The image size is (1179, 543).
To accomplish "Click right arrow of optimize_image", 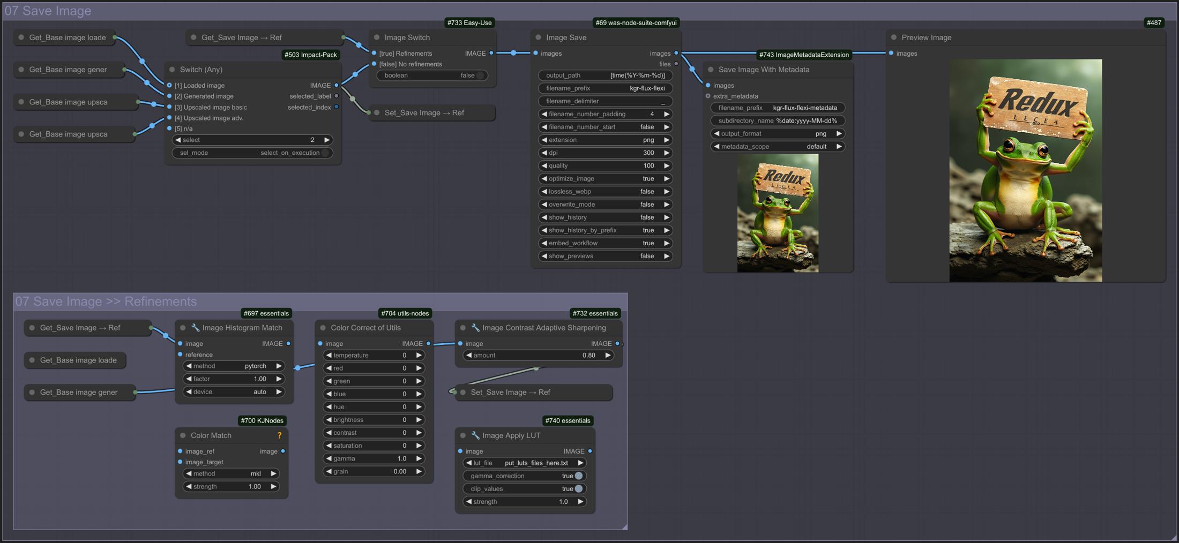I will click(667, 178).
